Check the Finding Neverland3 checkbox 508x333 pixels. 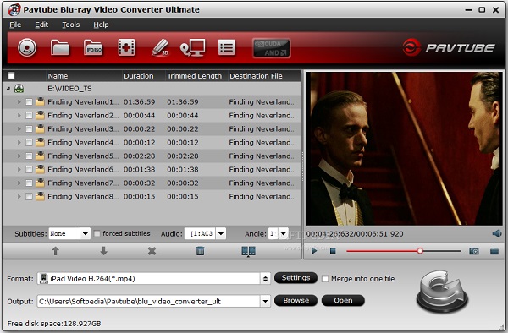[x=29, y=129]
